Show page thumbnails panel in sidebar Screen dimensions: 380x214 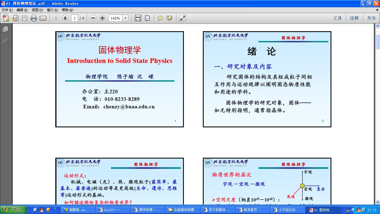coord(5,29)
